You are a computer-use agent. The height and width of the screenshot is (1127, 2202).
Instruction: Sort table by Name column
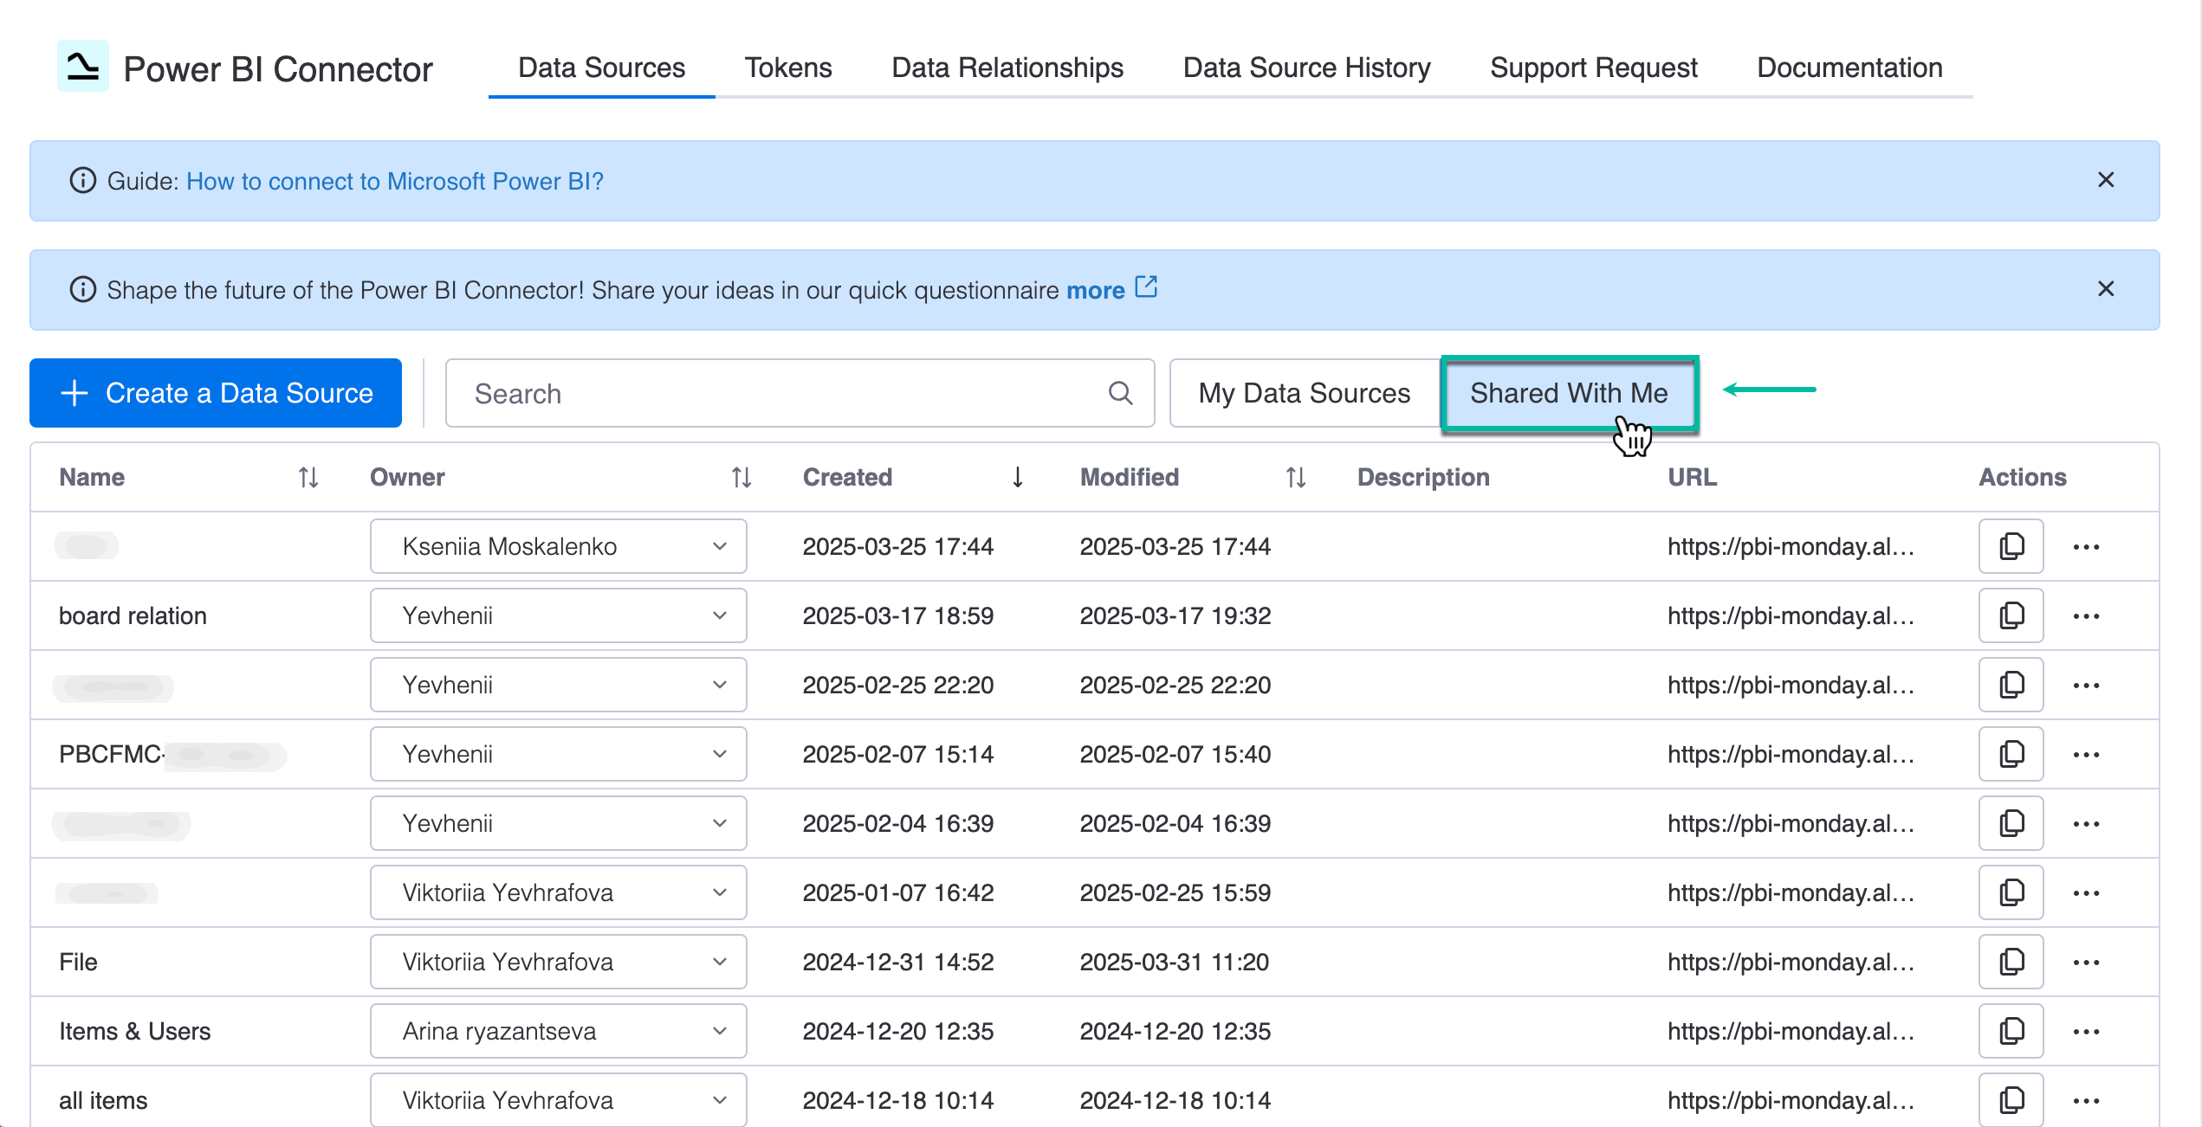coord(308,477)
